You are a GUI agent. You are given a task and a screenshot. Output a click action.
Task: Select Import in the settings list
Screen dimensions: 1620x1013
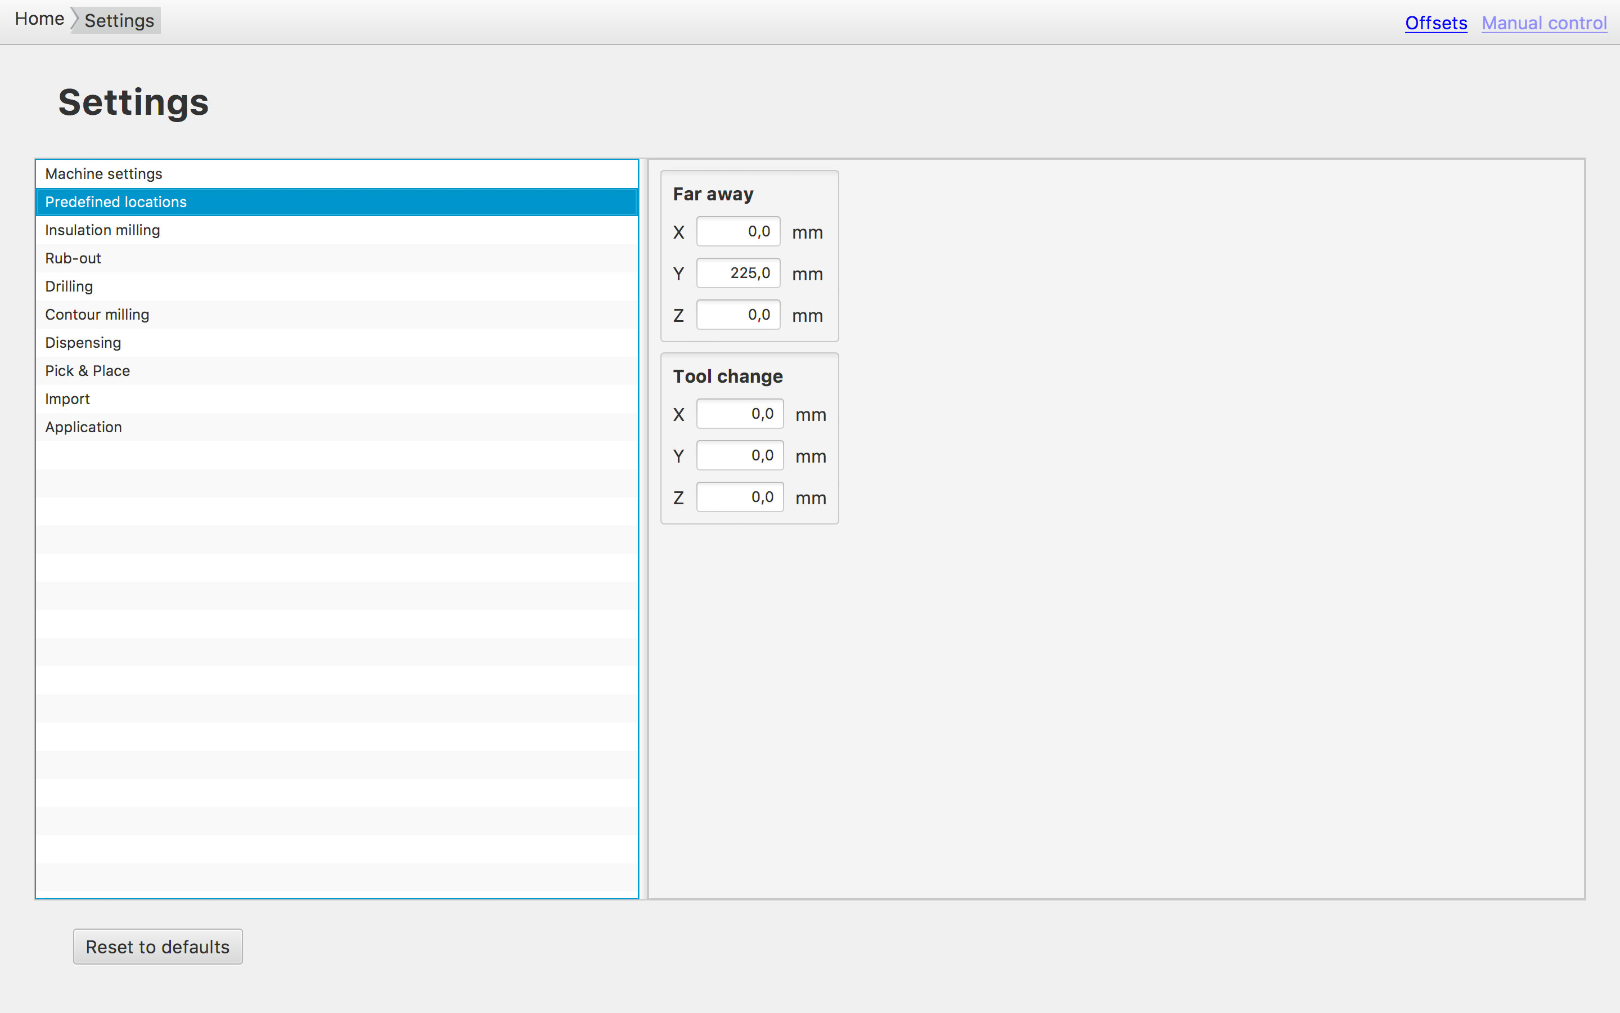337,400
